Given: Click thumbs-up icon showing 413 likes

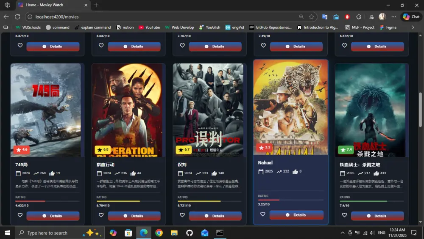Looking at the screenshot, I should coord(376,173).
